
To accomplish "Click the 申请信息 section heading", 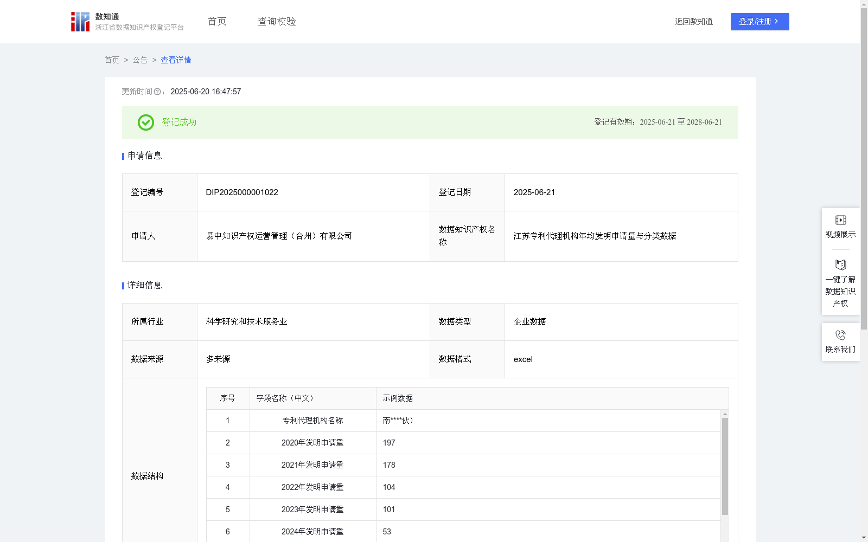I will tap(145, 156).
